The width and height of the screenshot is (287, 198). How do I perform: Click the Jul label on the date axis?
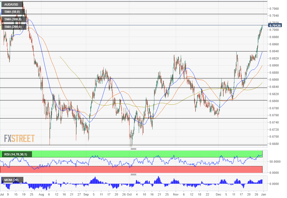tap(2, 194)
